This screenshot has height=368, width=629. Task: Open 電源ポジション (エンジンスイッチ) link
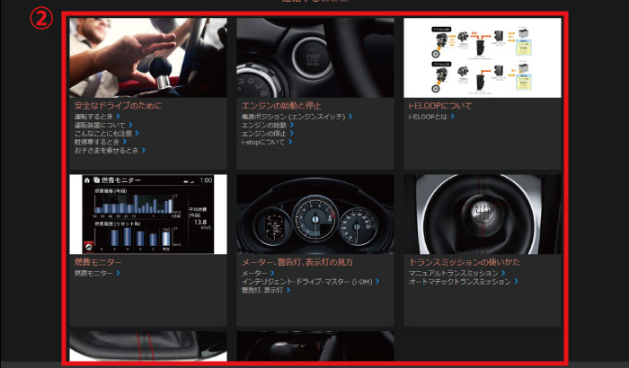click(296, 116)
